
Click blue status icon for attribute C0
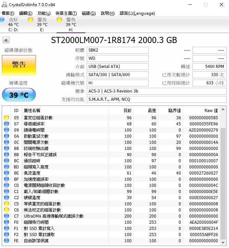click(x=7, y=185)
